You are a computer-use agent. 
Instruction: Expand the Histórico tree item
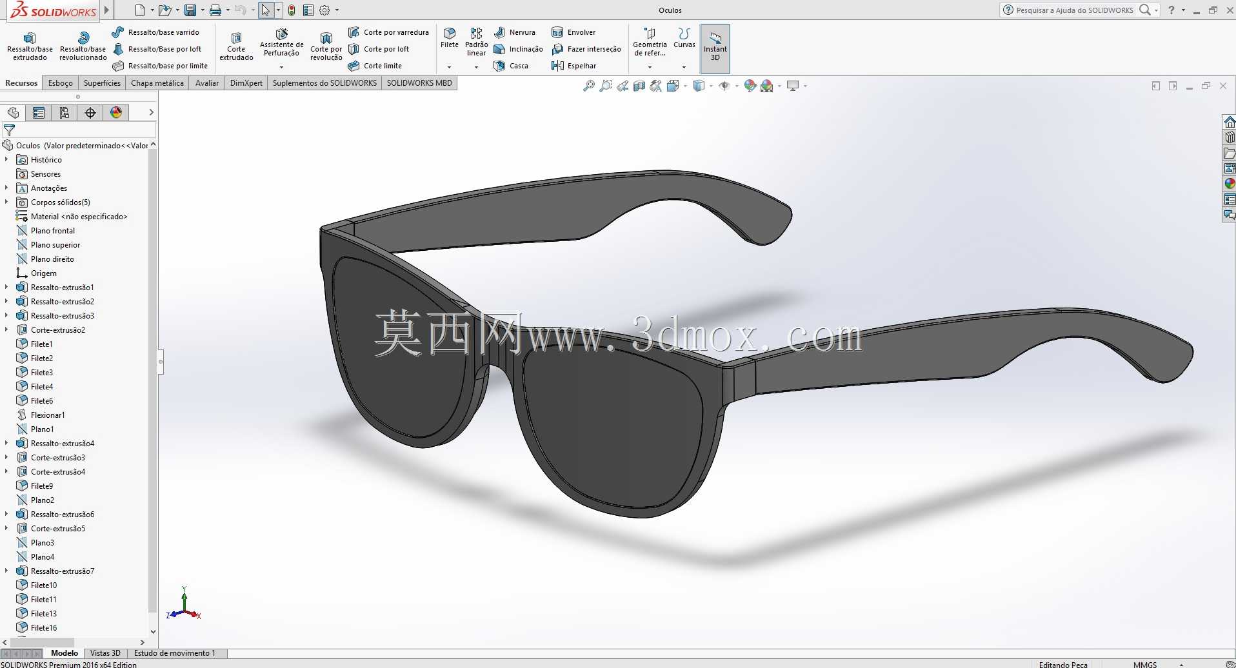6,159
